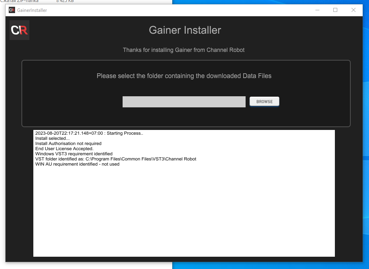Viewport: 369px width, 269px height.
Task: Close the GainerInstaller window
Action: coord(354,10)
